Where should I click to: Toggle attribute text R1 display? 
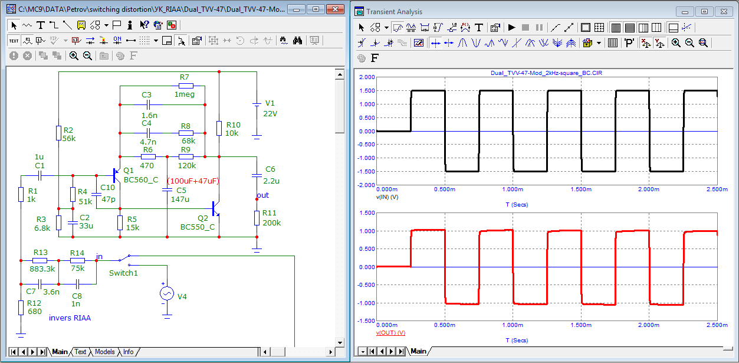28,41
